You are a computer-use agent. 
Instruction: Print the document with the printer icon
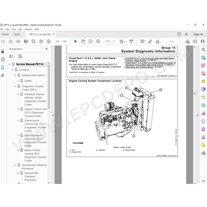26,41
